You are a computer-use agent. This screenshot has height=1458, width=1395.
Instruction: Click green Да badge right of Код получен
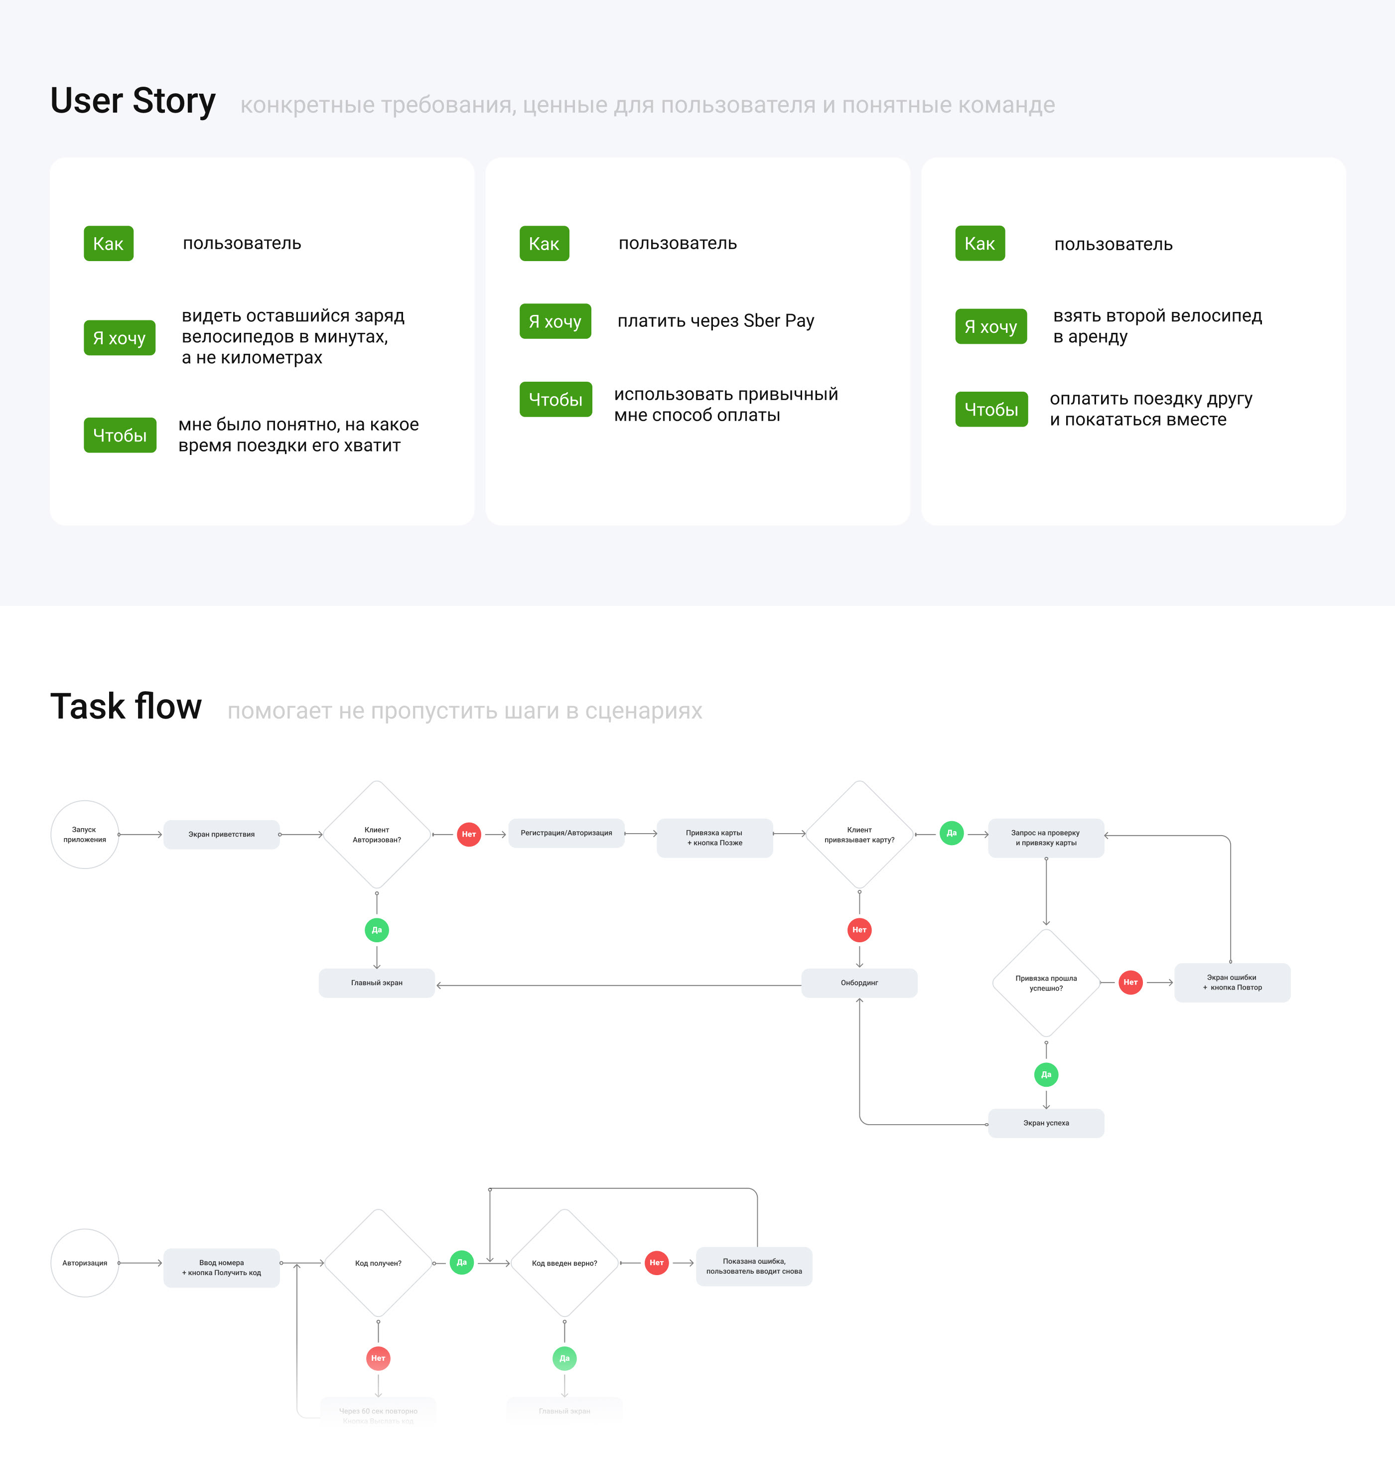pyautogui.click(x=462, y=1262)
